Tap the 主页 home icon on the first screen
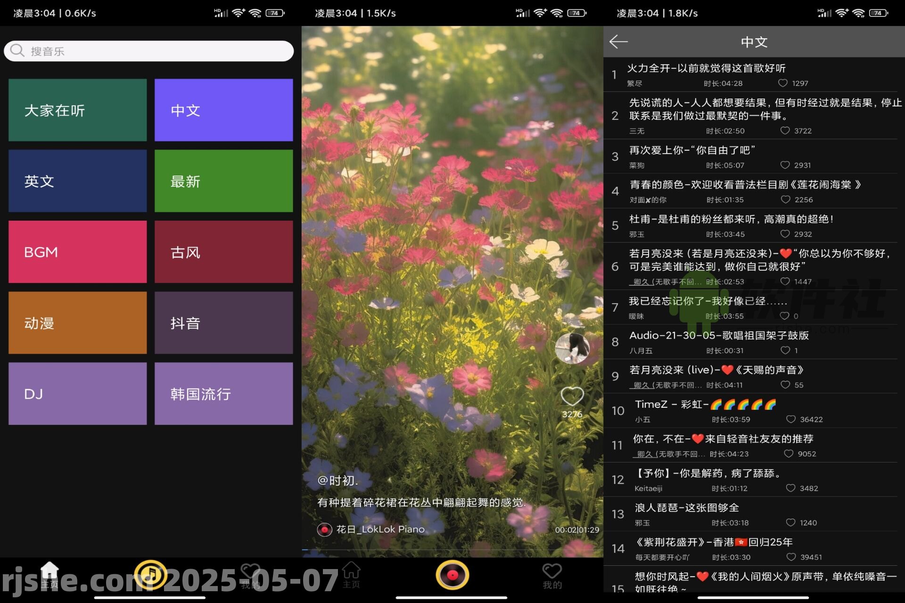905x603 pixels. click(x=49, y=573)
